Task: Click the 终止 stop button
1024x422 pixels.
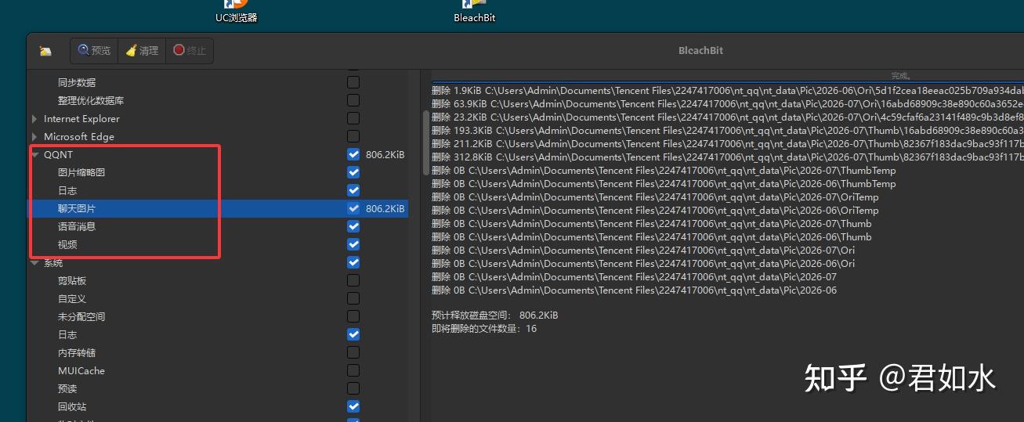Action: (x=190, y=51)
